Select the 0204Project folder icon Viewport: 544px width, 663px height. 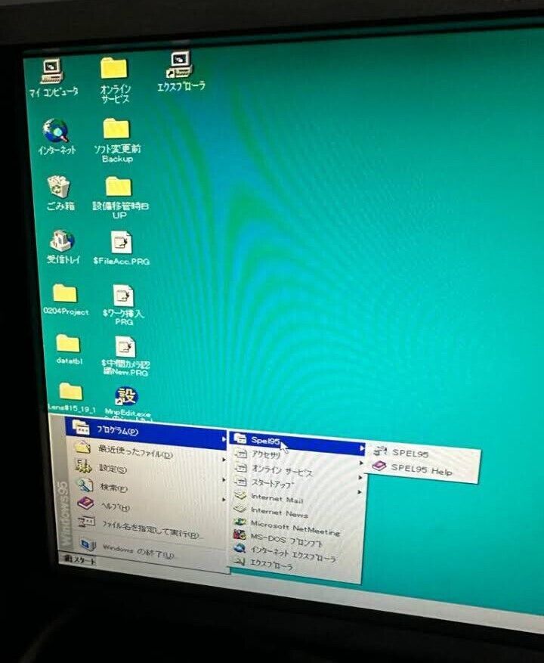pos(65,293)
